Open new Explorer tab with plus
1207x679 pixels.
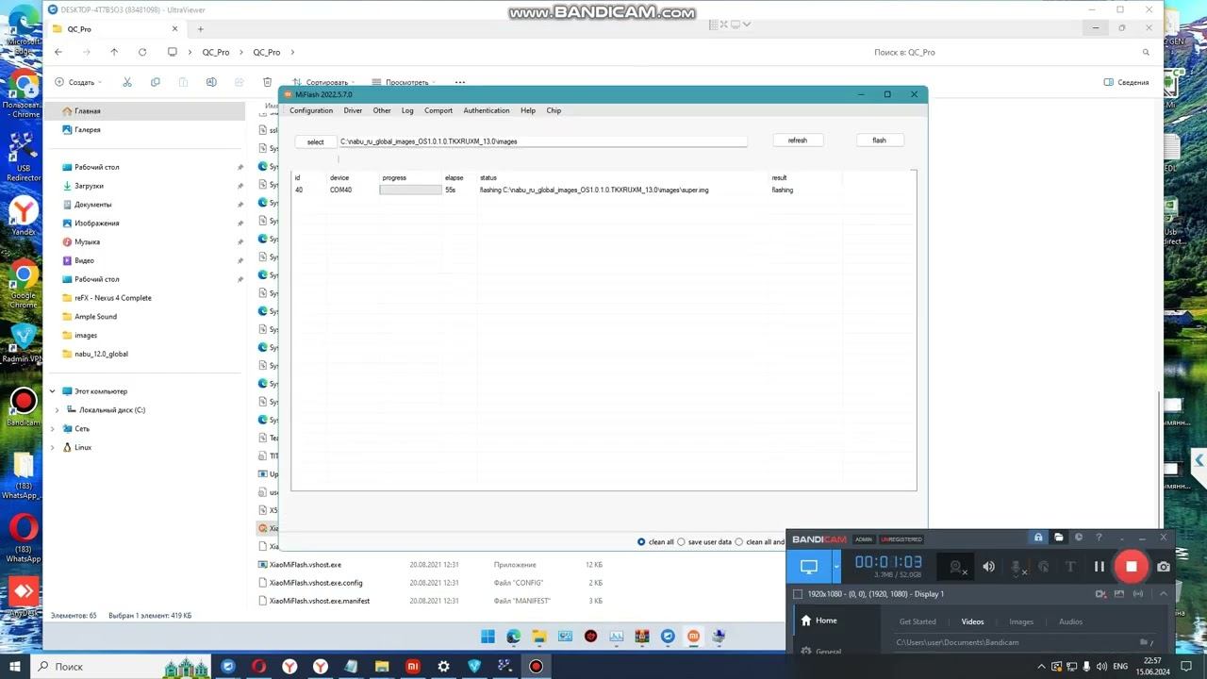click(x=200, y=29)
